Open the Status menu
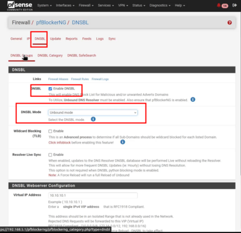This screenshot has width=241, height=233. [x=139, y=6]
